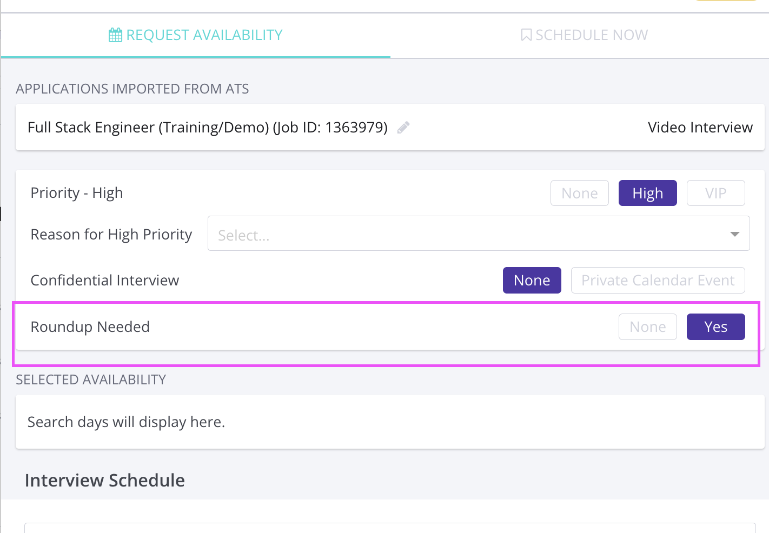
Task: Choose the VIP priority option
Action: coord(715,193)
